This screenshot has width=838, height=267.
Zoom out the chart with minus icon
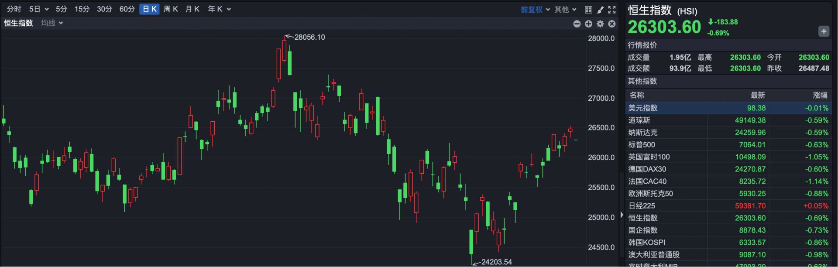click(577, 24)
